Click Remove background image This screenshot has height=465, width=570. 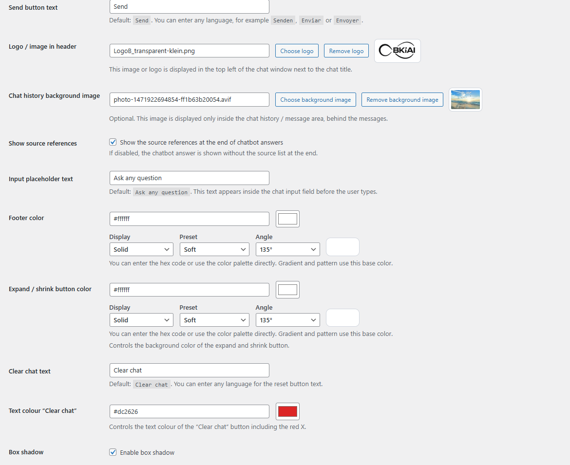click(x=402, y=99)
